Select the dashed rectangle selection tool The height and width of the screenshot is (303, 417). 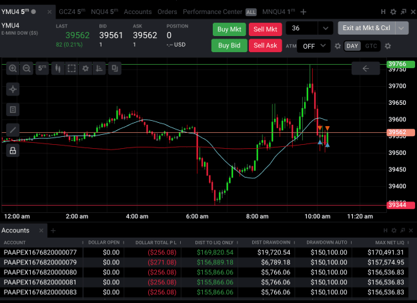click(71, 68)
